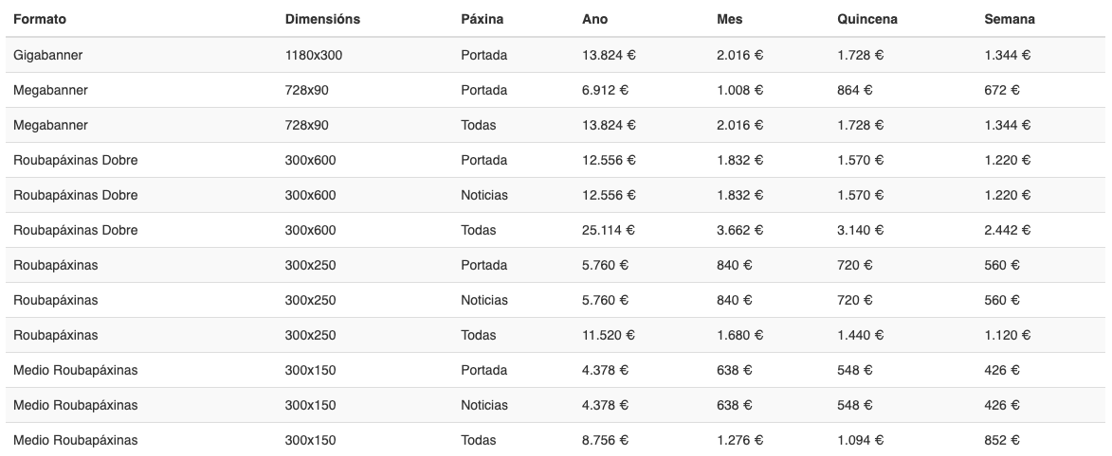
Task: Click the Páxina column header
Action: pyautogui.click(x=483, y=19)
